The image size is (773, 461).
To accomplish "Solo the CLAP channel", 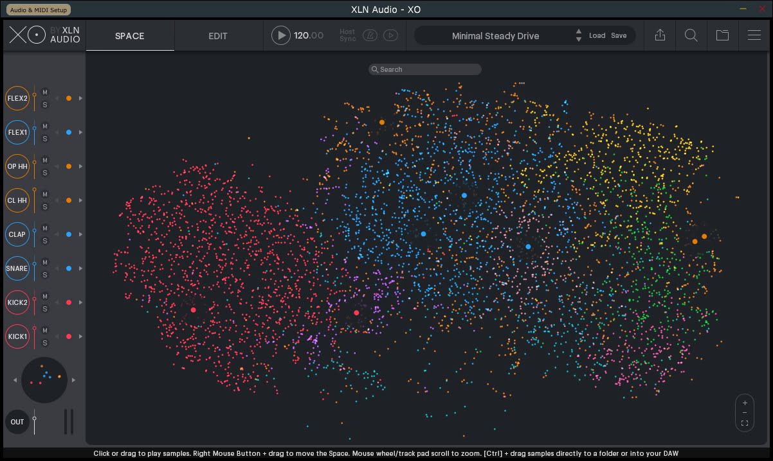I will pyautogui.click(x=45, y=241).
